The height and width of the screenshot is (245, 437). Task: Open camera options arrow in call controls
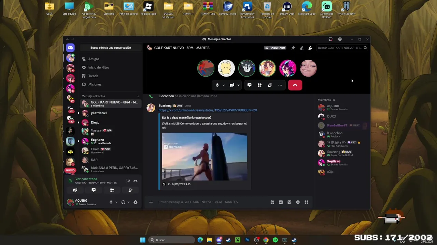(238, 85)
